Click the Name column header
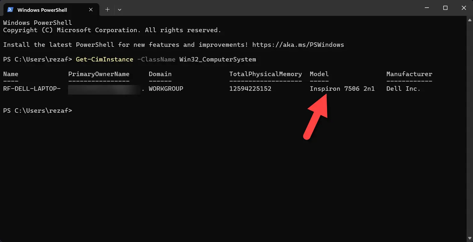473x242 pixels. pos(11,74)
